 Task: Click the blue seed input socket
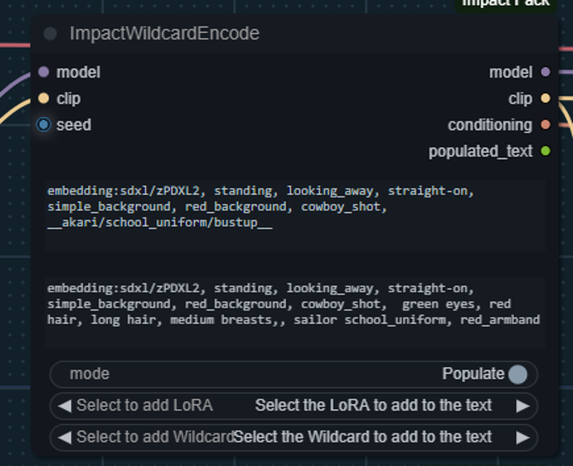44,125
